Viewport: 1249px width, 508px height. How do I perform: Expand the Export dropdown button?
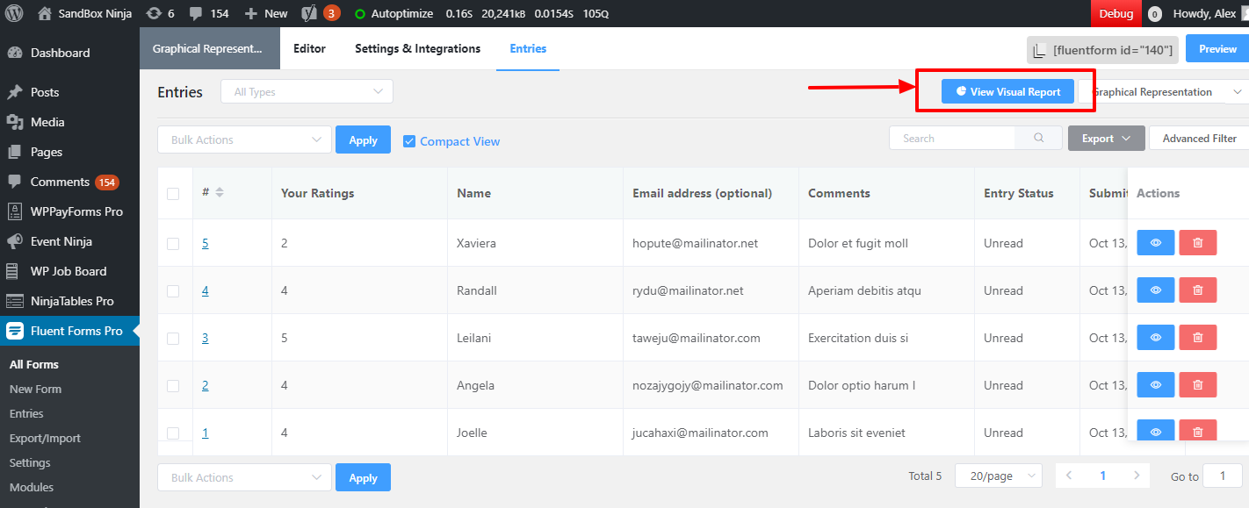tap(1106, 139)
